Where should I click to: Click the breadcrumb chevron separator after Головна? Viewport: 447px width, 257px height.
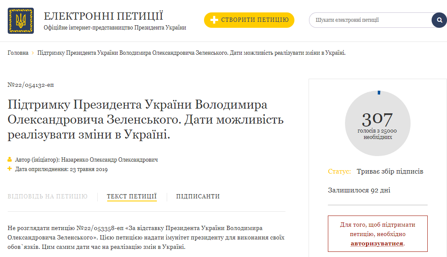pyautogui.click(x=33, y=53)
